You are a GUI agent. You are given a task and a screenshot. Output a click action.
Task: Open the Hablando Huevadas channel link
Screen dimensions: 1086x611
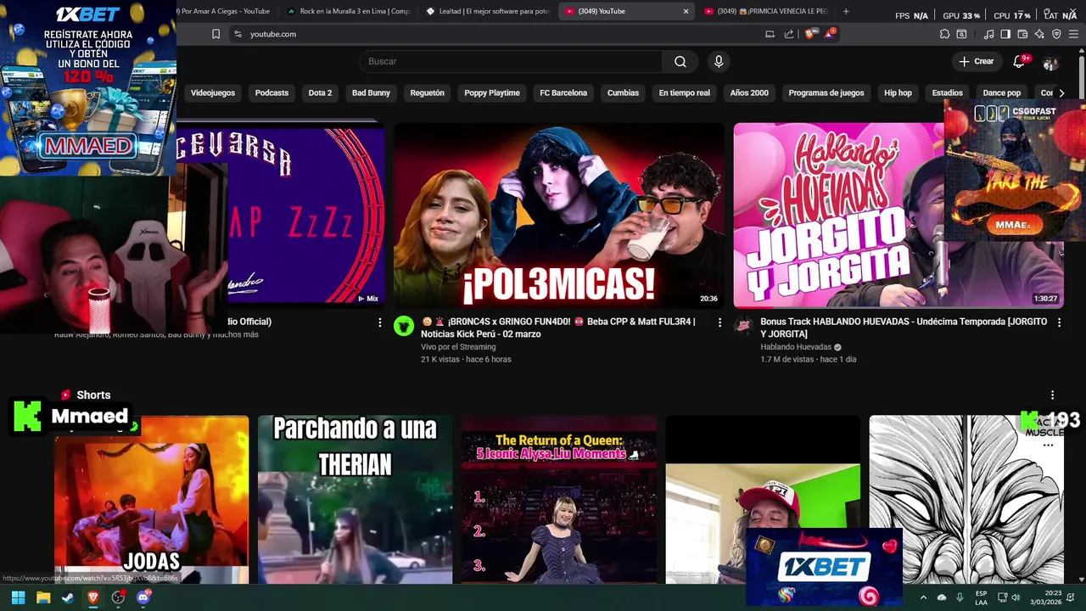pyautogui.click(x=795, y=347)
